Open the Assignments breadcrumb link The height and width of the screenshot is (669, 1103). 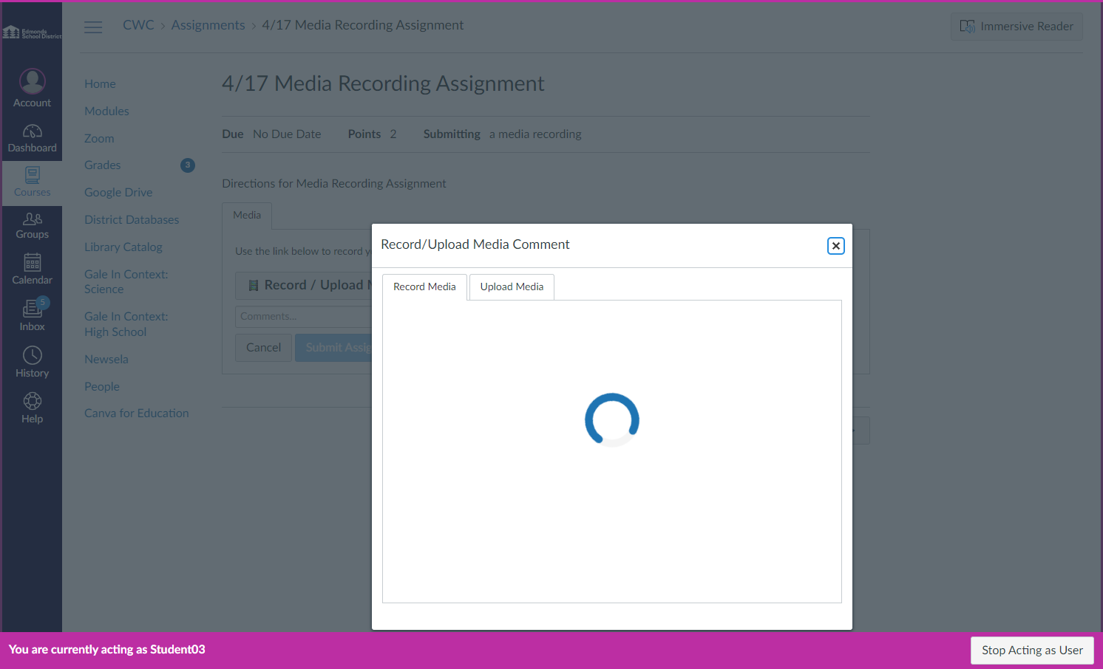click(x=208, y=25)
